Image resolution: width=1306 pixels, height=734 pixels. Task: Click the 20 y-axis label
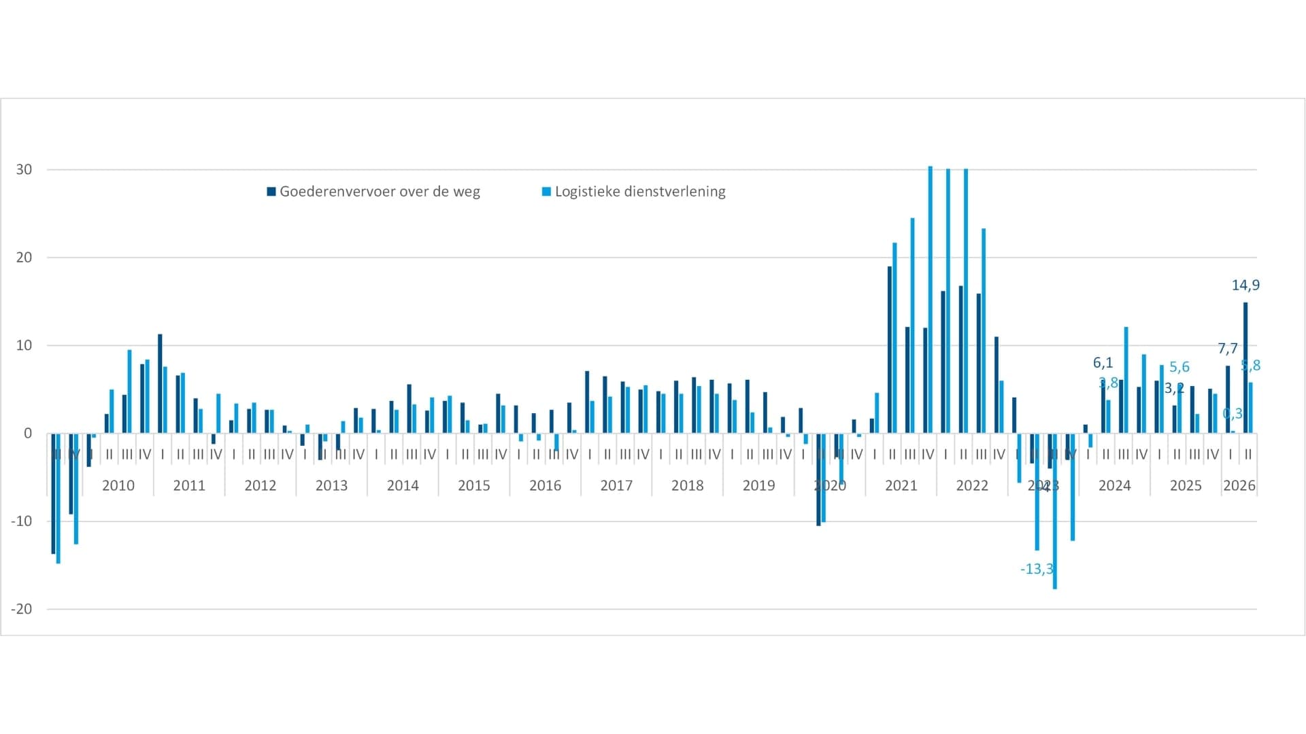tap(24, 257)
